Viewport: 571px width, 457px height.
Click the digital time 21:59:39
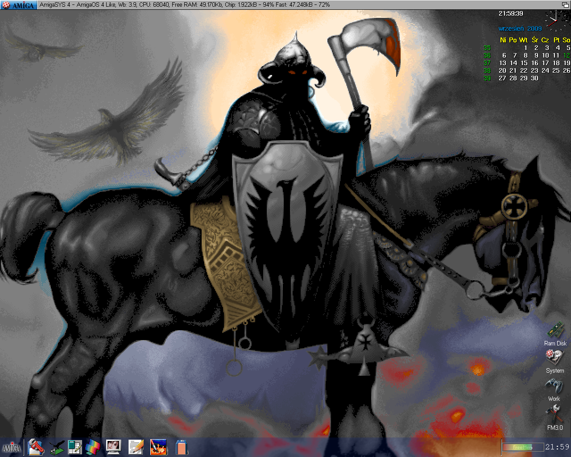tap(511, 14)
